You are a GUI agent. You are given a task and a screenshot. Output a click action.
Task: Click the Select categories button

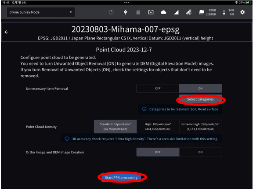tap(200, 99)
